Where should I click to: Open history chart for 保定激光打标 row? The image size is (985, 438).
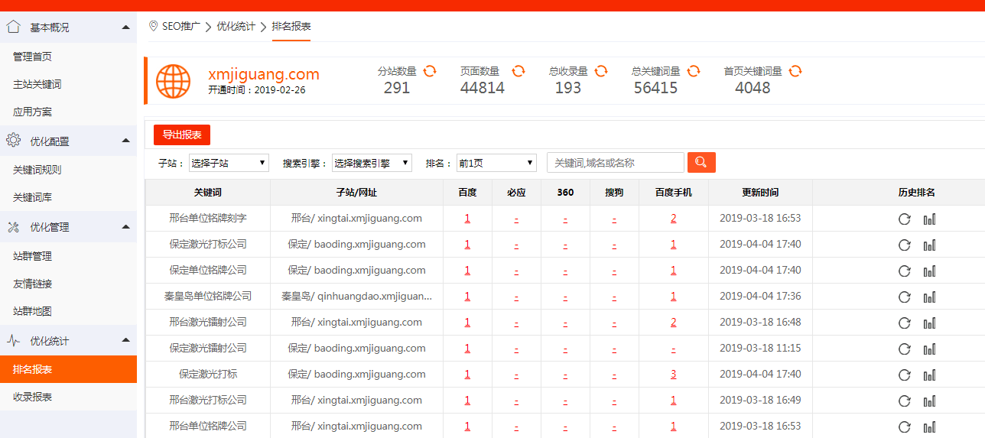pyautogui.click(x=929, y=375)
